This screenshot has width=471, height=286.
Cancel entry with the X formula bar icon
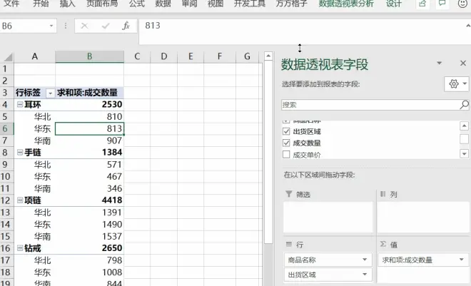click(84, 26)
